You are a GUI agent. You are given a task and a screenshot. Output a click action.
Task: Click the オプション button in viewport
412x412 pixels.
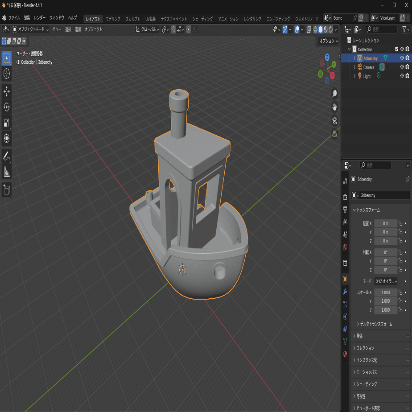329,41
